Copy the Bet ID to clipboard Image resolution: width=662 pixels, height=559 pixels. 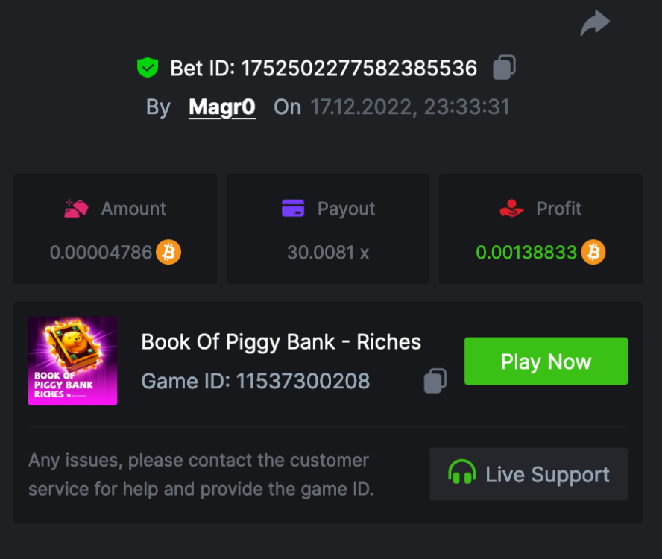[x=504, y=68]
